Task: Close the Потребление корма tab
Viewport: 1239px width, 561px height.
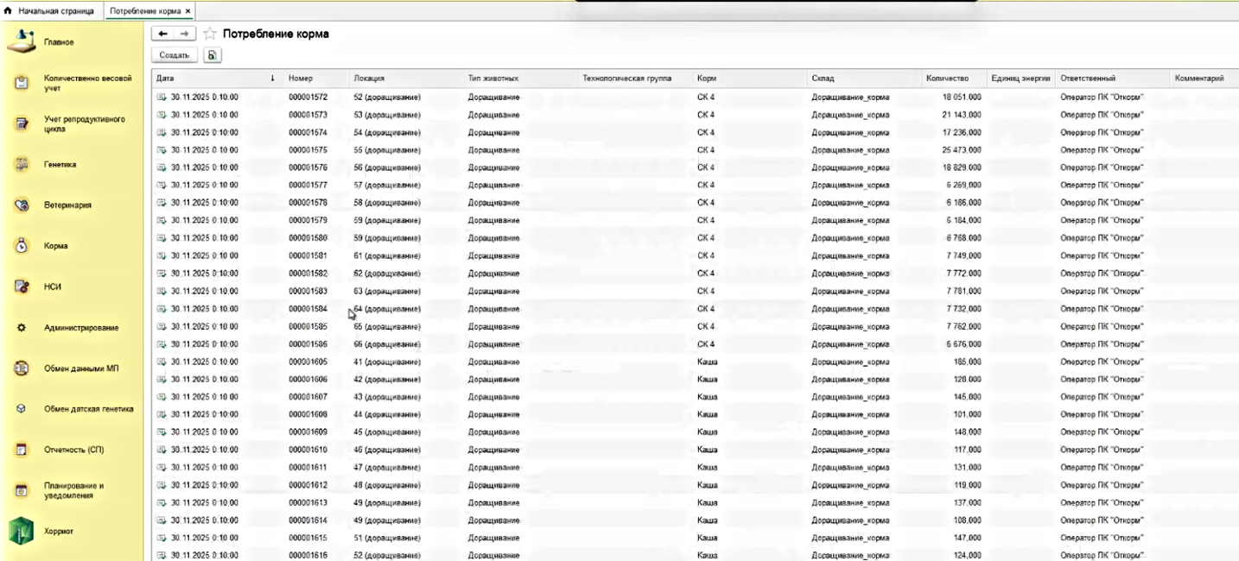Action: pos(188,11)
